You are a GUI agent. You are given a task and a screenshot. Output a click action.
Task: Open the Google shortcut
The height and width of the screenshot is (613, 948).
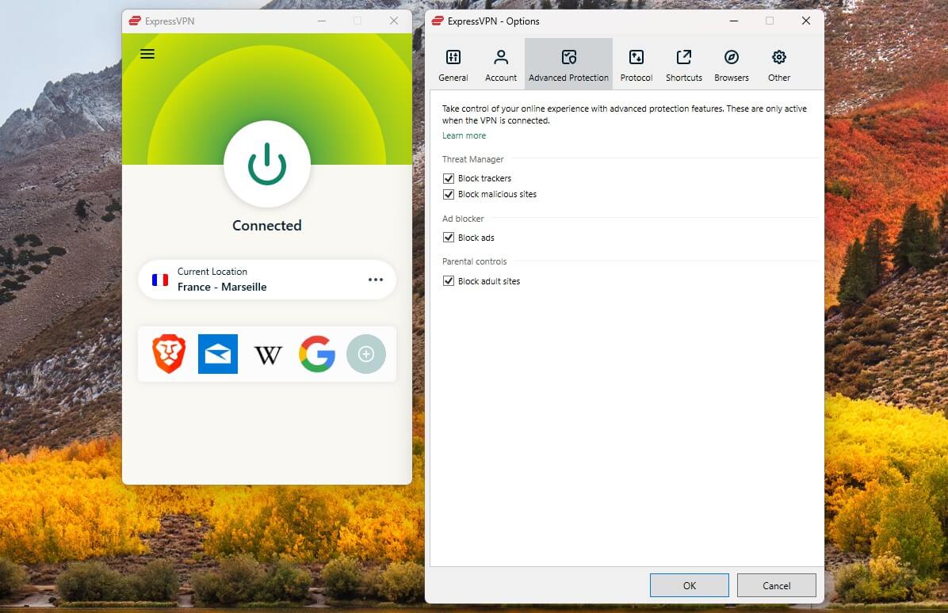point(317,354)
